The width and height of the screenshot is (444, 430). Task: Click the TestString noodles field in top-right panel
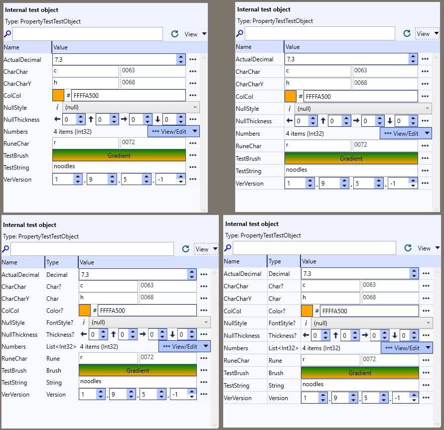(351, 171)
